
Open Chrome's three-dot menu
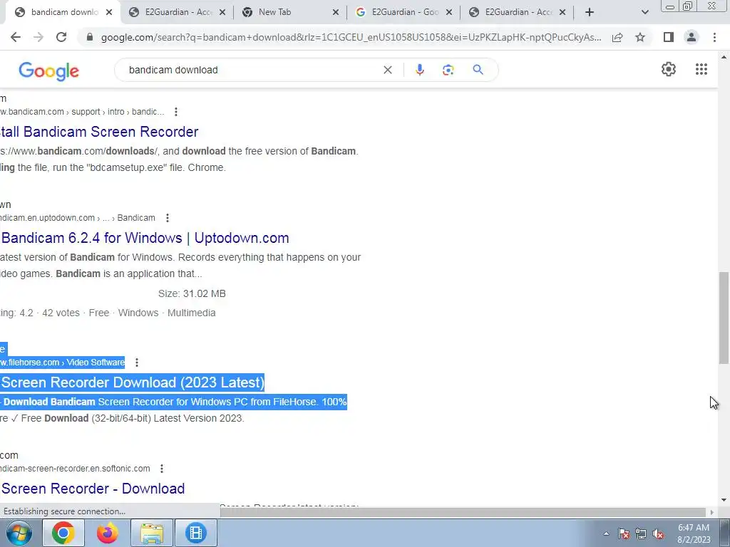[x=714, y=37]
